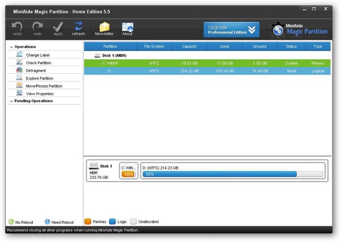Maximize the Magic Partition window
Viewport: 341px width, 242px height.
pyautogui.click(x=314, y=9)
